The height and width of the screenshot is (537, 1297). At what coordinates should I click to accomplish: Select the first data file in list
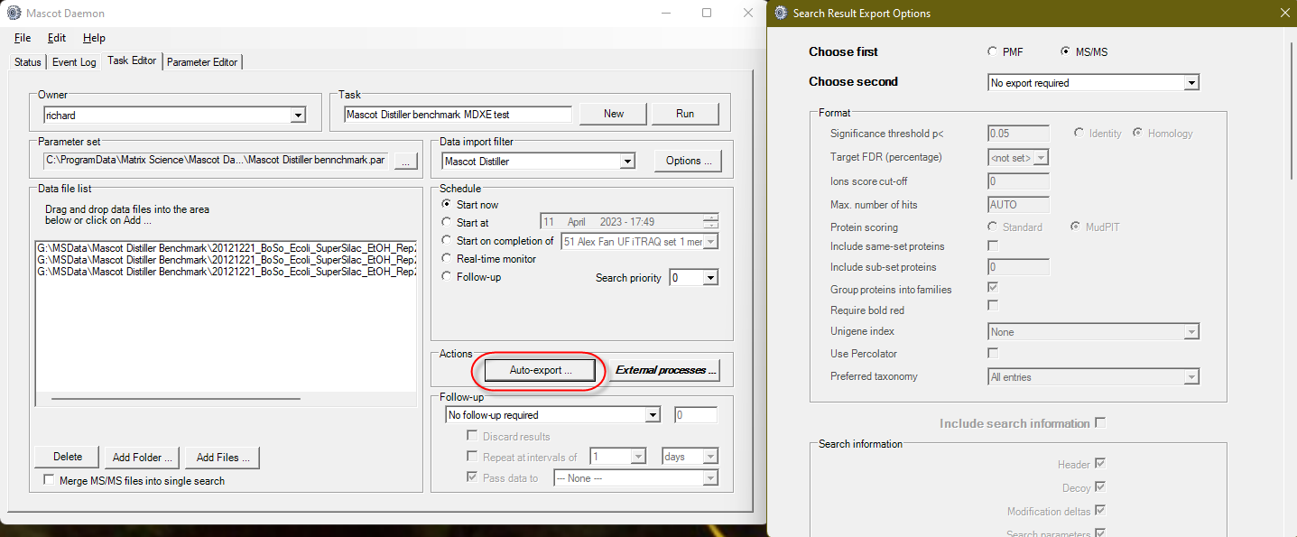[x=227, y=246]
